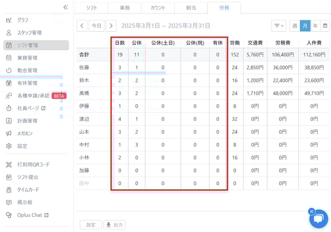Switch to 年 year view
Screen dimensions: 331x232
tap(315, 26)
